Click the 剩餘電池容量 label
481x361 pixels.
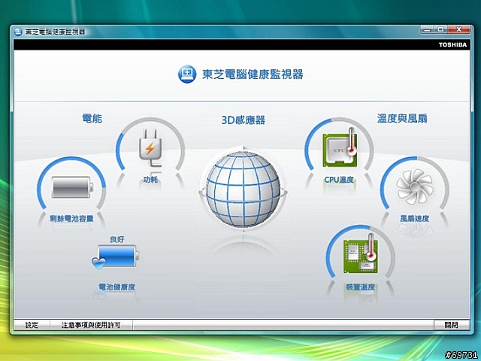(x=71, y=219)
